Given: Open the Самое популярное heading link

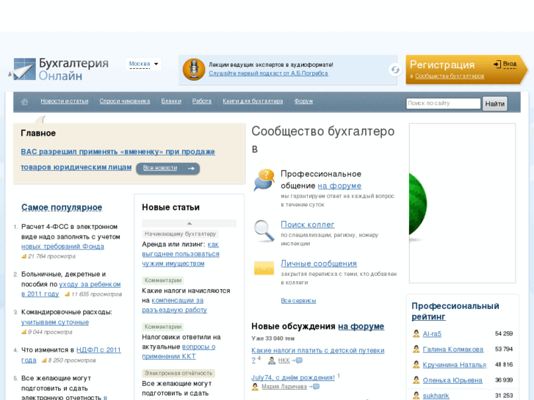Looking at the screenshot, I should click(x=62, y=208).
